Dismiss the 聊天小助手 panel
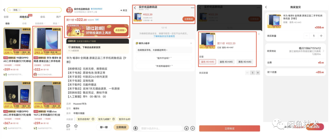The image size is (330, 139). 191,43
